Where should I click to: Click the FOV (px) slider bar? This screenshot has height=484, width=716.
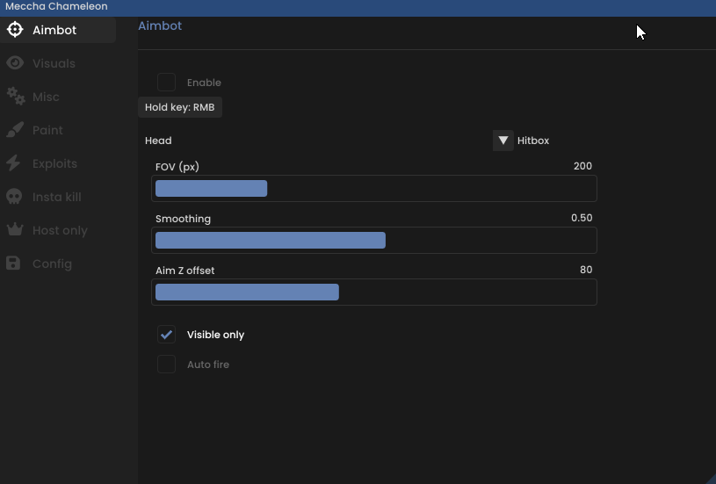pos(374,188)
